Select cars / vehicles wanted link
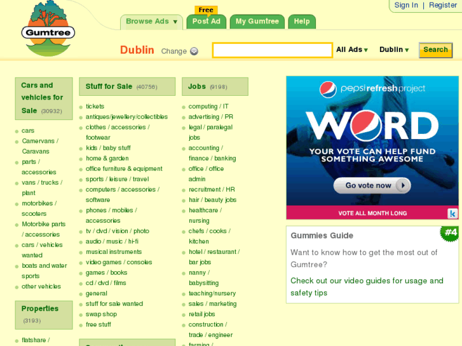Image resolution: width=462 pixels, height=346 pixels. [x=42, y=250]
